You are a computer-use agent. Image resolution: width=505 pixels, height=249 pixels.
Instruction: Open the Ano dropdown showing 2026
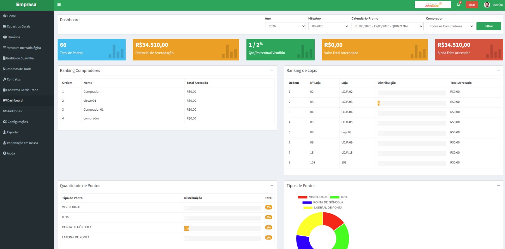[285, 26]
